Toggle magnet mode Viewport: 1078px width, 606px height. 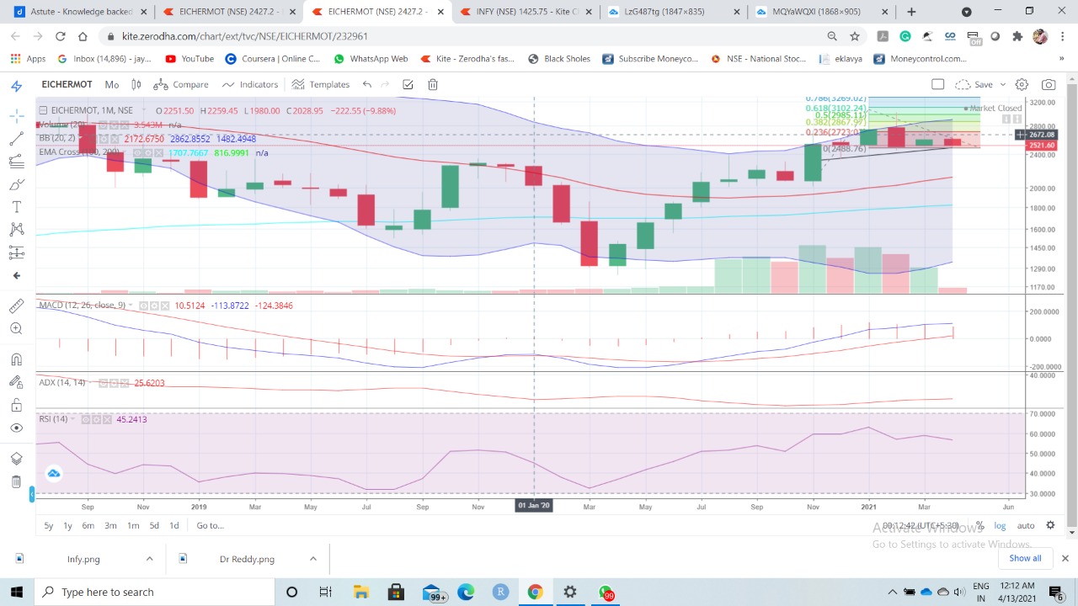[x=16, y=359]
